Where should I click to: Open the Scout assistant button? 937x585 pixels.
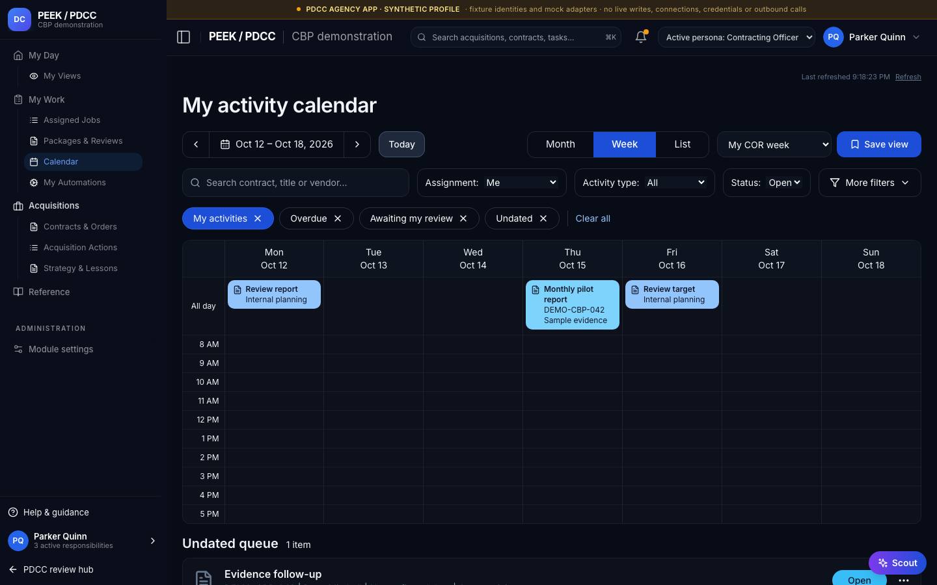coord(897,563)
